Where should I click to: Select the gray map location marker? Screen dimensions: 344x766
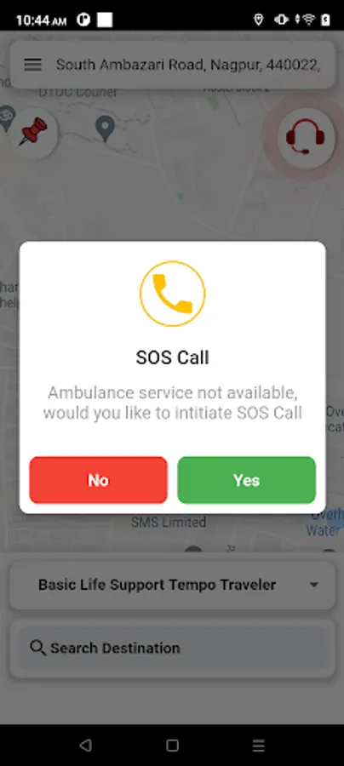[105, 128]
